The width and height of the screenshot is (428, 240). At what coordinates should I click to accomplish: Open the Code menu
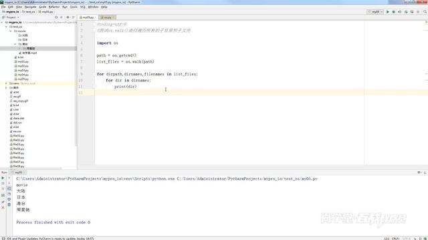pos(43,7)
